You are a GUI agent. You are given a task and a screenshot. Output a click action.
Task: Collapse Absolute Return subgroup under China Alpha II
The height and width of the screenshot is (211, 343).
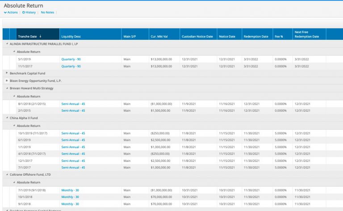pyautogui.click(x=14, y=126)
